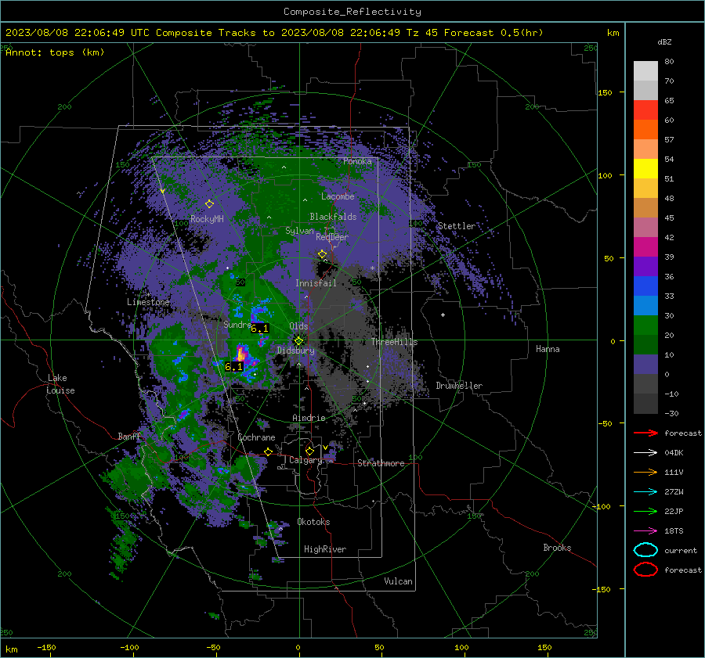This screenshot has height=658, width=705.
Task: Click the white 04DK arrow legend icon
Action: (x=645, y=453)
